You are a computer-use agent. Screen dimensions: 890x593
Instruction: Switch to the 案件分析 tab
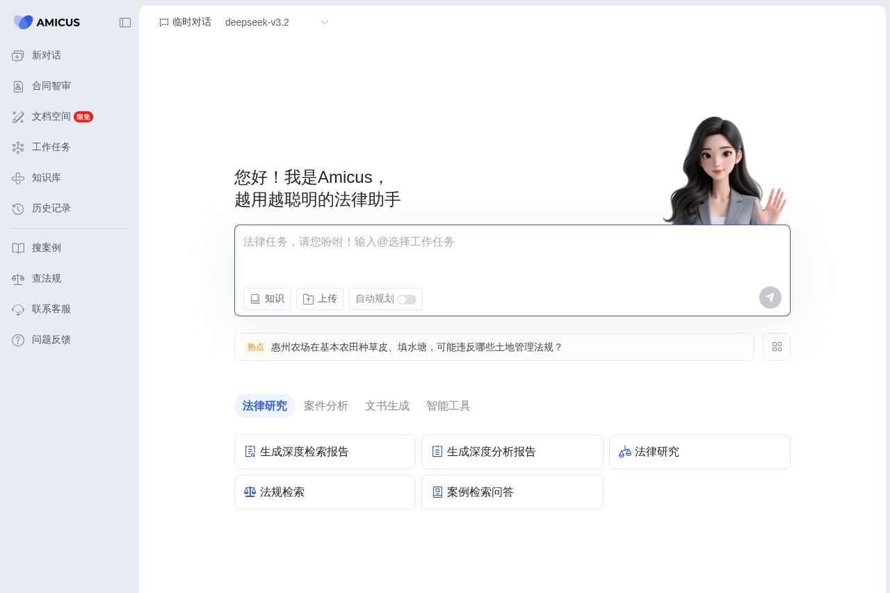(325, 406)
